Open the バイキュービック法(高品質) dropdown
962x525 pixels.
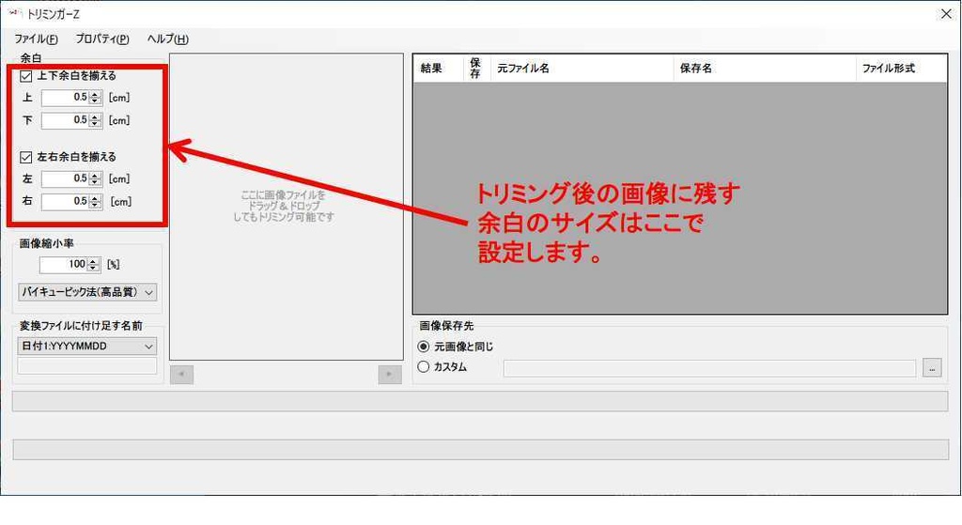click(87, 292)
